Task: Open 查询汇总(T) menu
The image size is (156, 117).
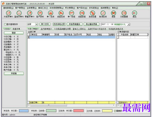Action: [43, 8]
